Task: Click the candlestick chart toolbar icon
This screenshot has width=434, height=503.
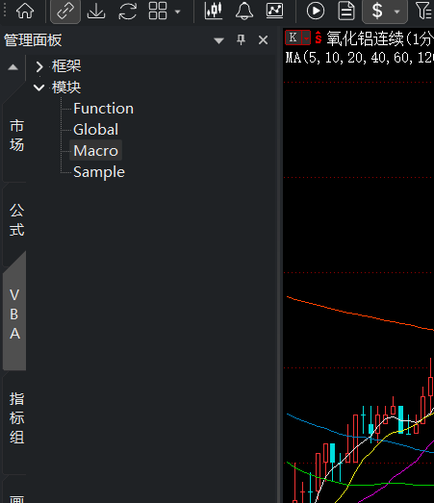Action: [214, 11]
